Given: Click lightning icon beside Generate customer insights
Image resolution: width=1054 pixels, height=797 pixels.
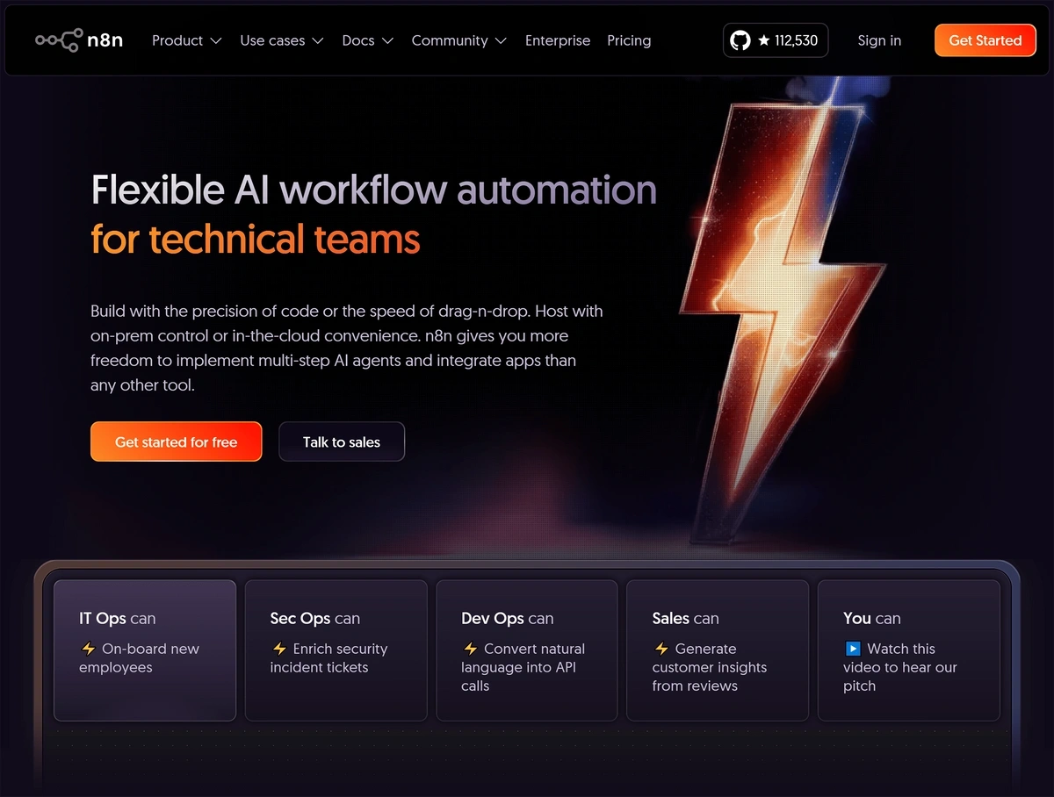Looking at the screenshot, I should pyautogui.click(x=661, y=649).
